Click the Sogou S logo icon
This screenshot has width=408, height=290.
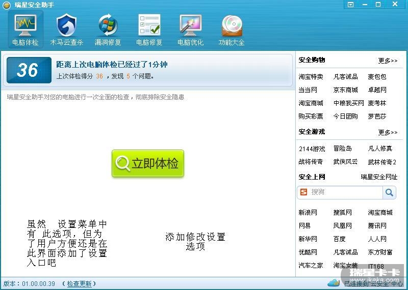pyautogui.click(x=303, y=192)
